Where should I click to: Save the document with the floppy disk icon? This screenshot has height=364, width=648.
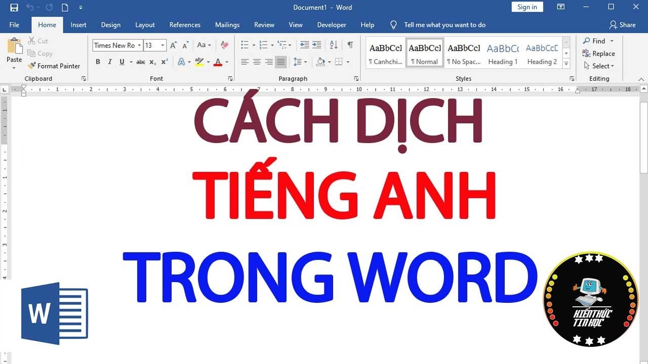pyautogui.click(x=14, y=8)
